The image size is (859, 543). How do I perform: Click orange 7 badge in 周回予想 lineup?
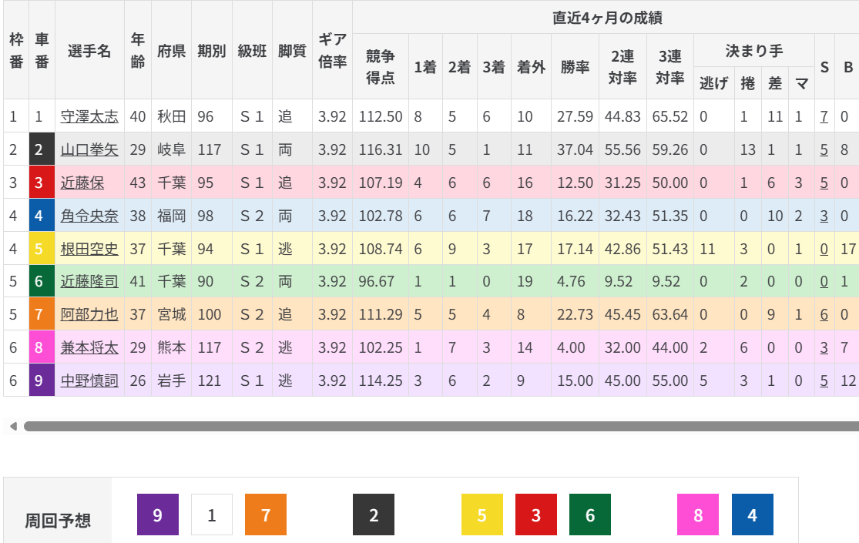click(x=266, y=515)
